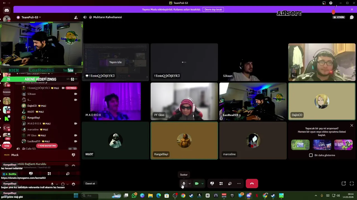Open more options in the call control bar
Screen dimensions: 357x200
point(239,184)
